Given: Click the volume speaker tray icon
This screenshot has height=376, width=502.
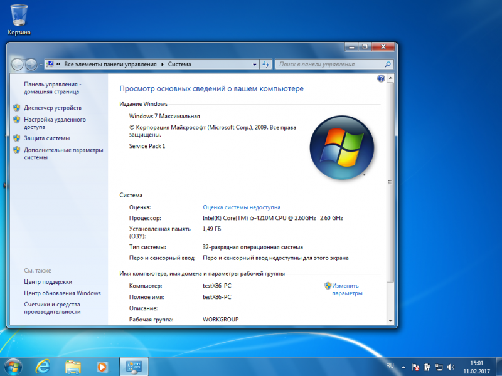Looking at the screenshot, I should pos(451,367).
